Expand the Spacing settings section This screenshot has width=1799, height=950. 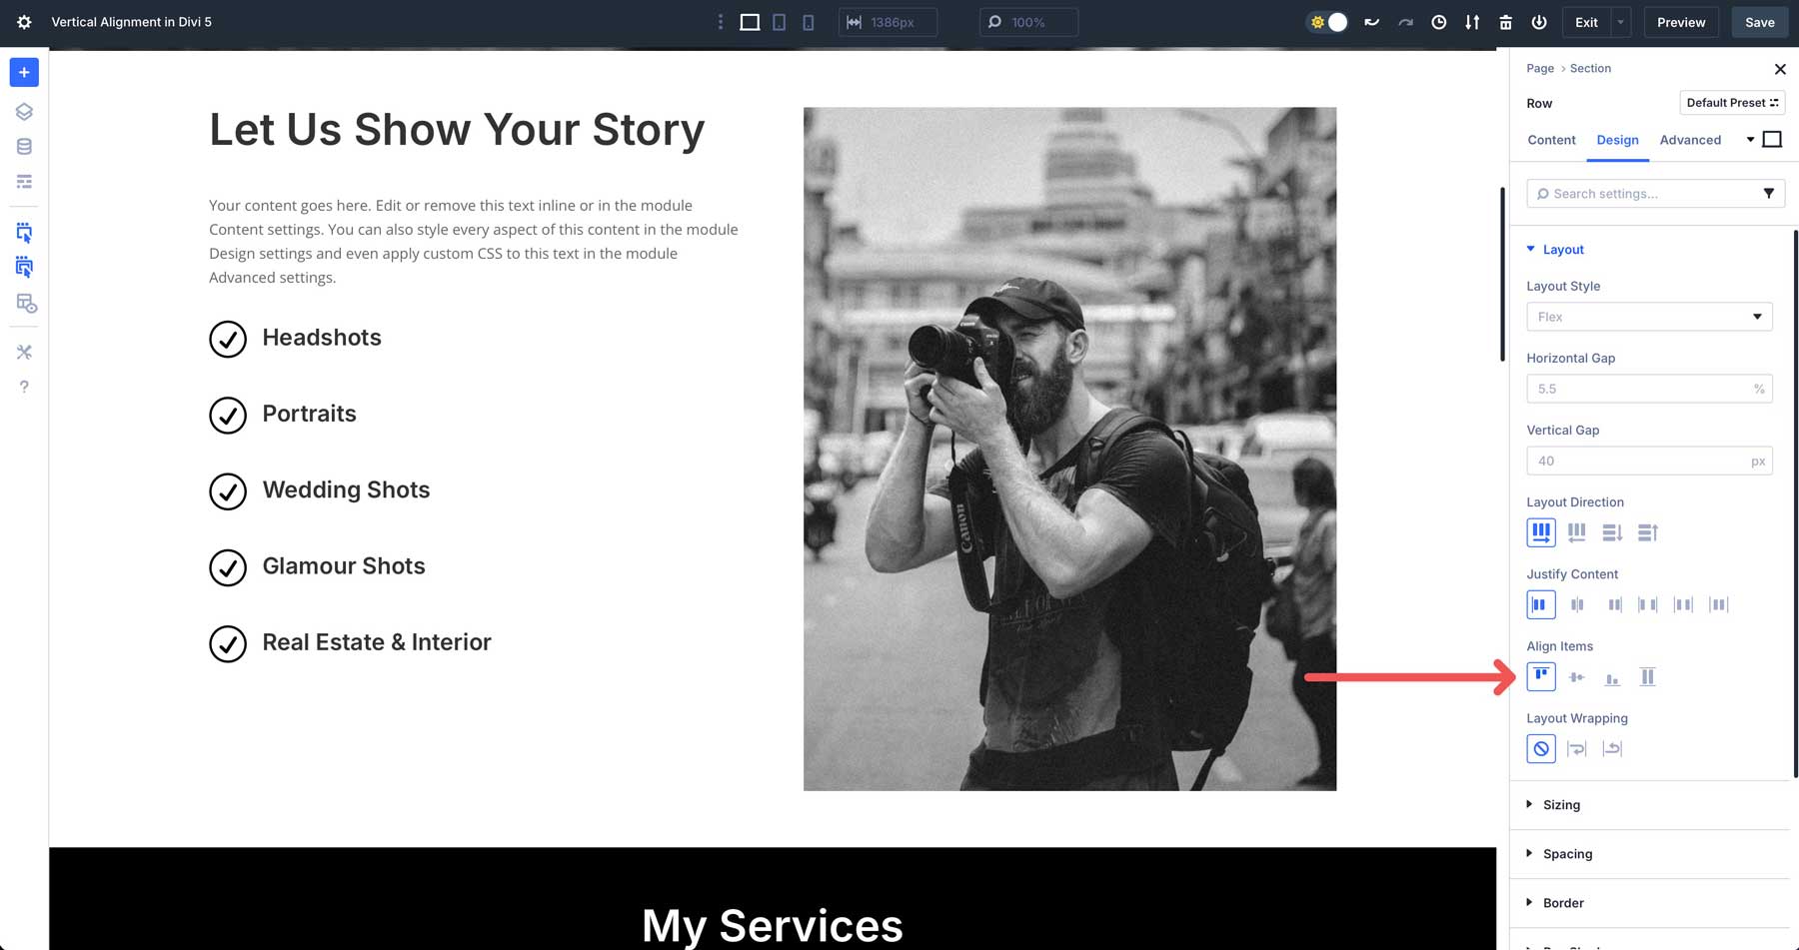(x=1566, y=853)
